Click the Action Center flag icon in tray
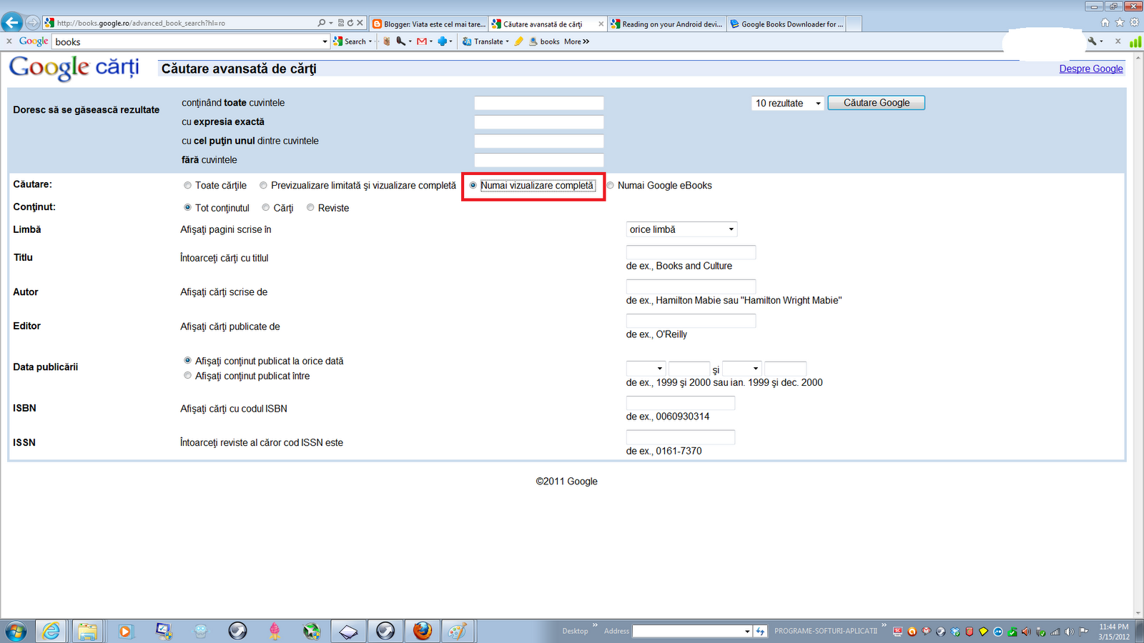Image resolution: width=1144 pixels, height=643 pixels. click(x=1084, y=632)
